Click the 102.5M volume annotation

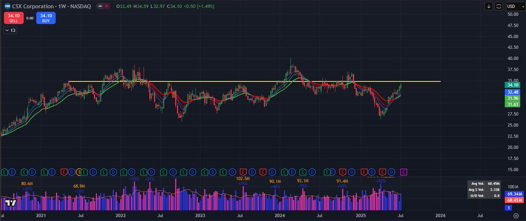pyautogui.click(x=243, y=179)
